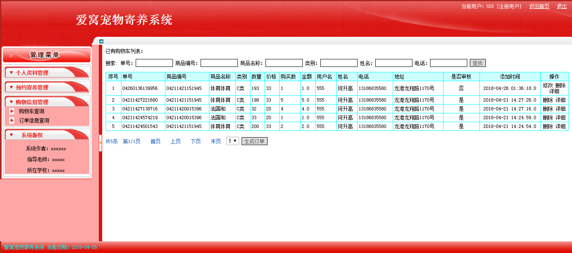This screenshot has height=253, width=572.
Task: Click the 地址 column header
Action: click(418, 77)
